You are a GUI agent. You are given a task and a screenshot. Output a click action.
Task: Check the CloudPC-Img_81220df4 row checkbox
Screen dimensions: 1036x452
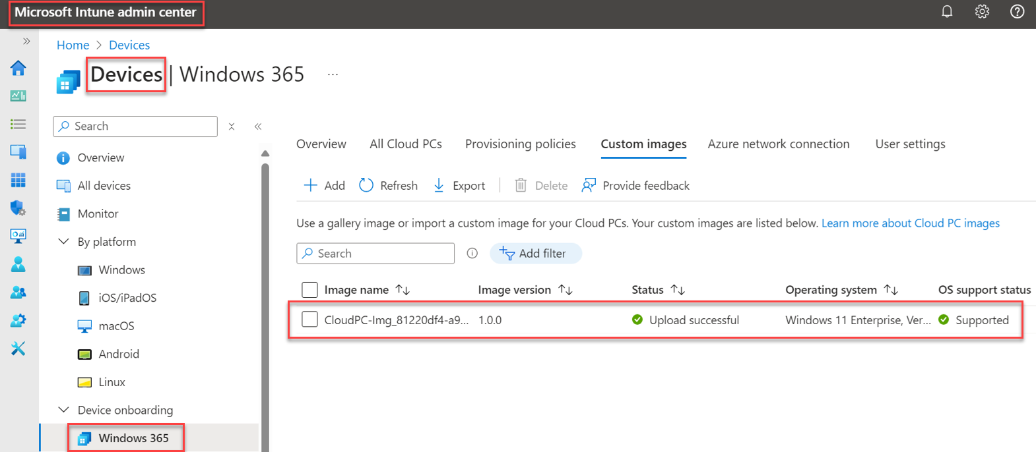tap(309, 320)
